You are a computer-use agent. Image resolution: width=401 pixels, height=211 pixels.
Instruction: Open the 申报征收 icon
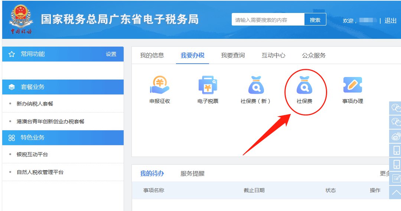[x=160, y=85]
